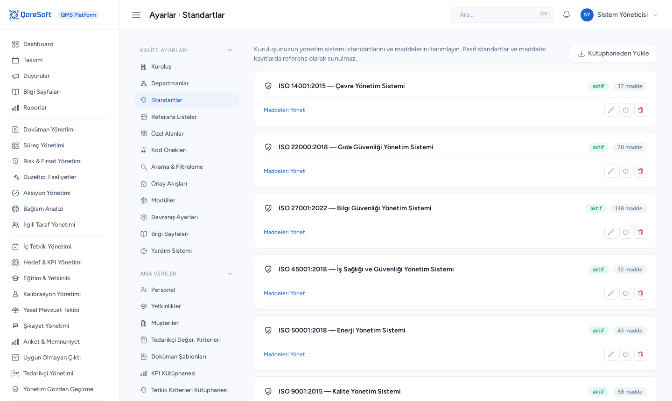672x401 pixels.
Task: Select Referans Listeler in settings menu
Action: click(187, 117)
